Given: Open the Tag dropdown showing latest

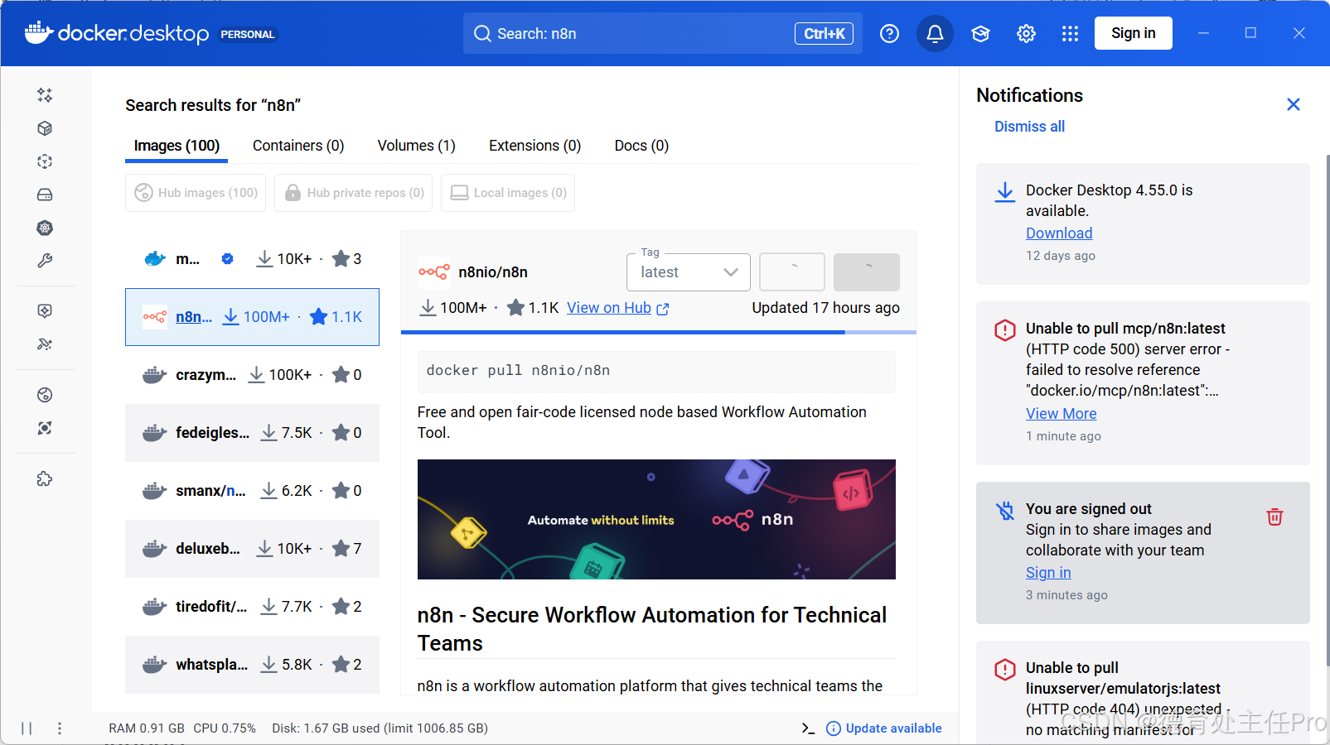Looking at the screenshot, I should [689, 272].
